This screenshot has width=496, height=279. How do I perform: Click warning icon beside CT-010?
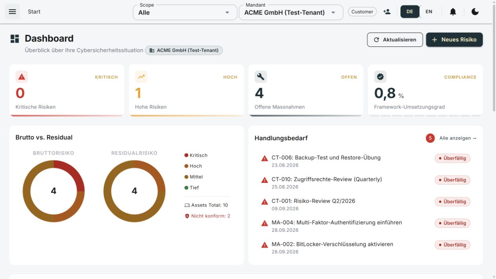(x=264, y=180)
